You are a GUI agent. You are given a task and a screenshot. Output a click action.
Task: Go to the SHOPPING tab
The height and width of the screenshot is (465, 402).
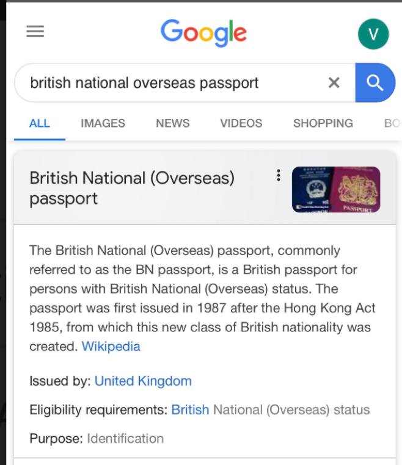[323, 123]
